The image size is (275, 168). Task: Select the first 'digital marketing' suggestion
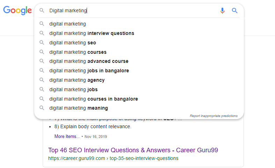coord(67,24)
